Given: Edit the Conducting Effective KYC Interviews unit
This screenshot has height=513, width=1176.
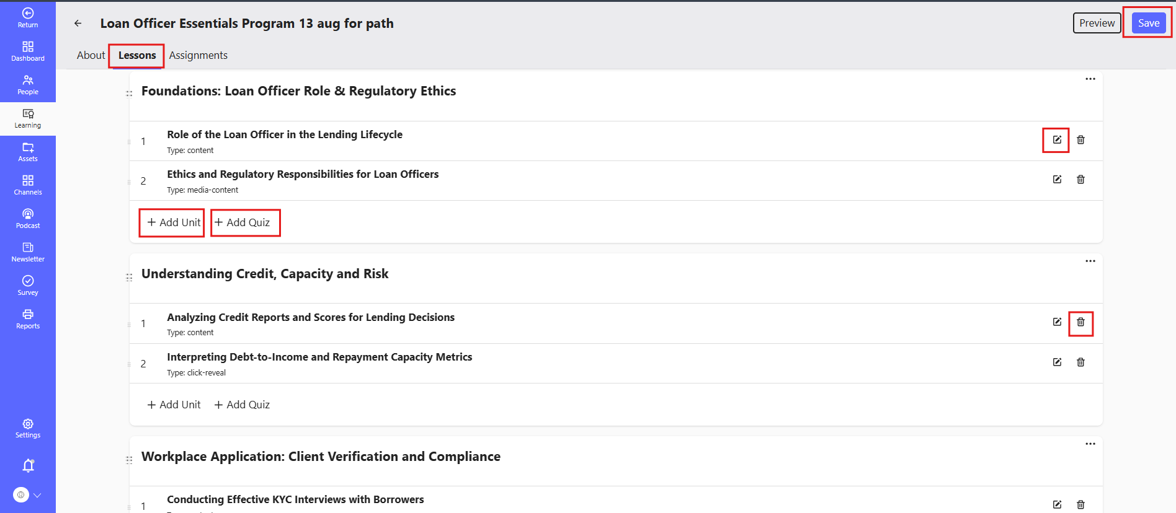Looking at the screenshot, I should (x=1057, y=505).
